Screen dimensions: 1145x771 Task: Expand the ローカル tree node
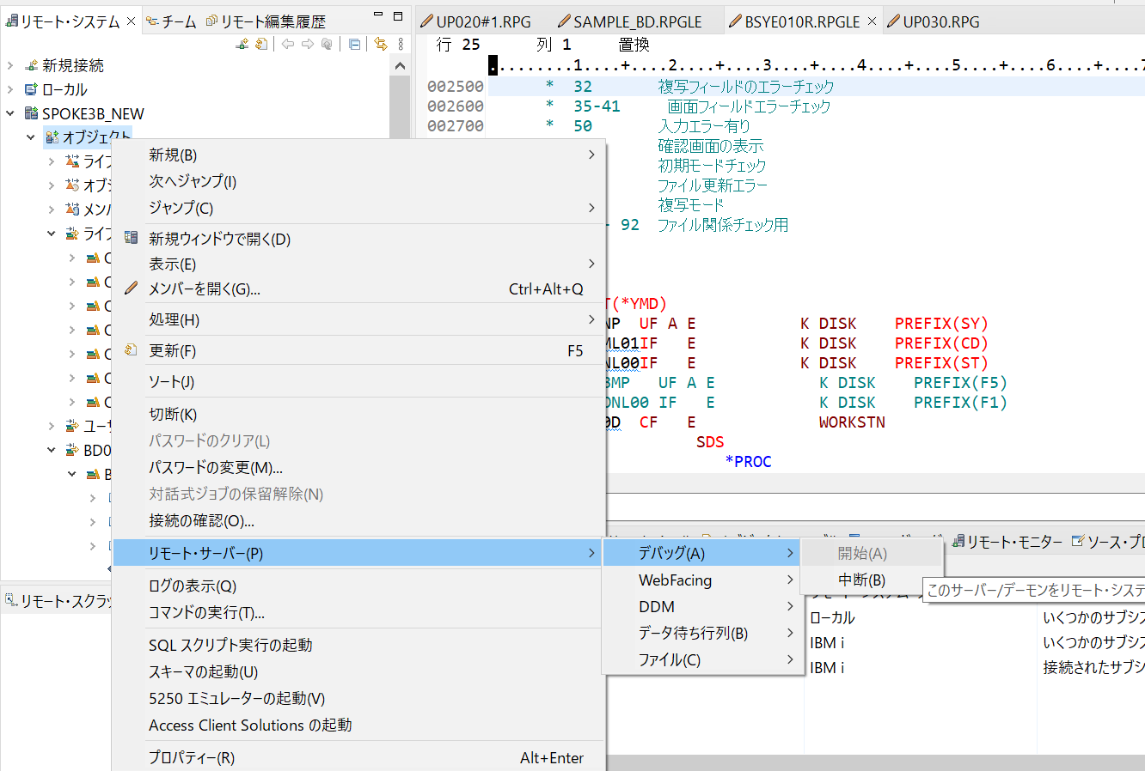tap(9, 89)
